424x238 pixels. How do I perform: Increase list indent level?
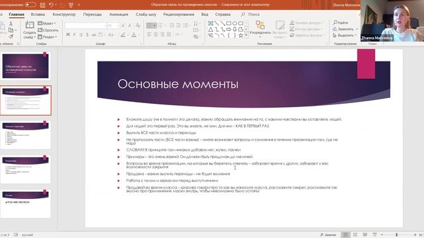pyautogui.click(x=178, y=26)
